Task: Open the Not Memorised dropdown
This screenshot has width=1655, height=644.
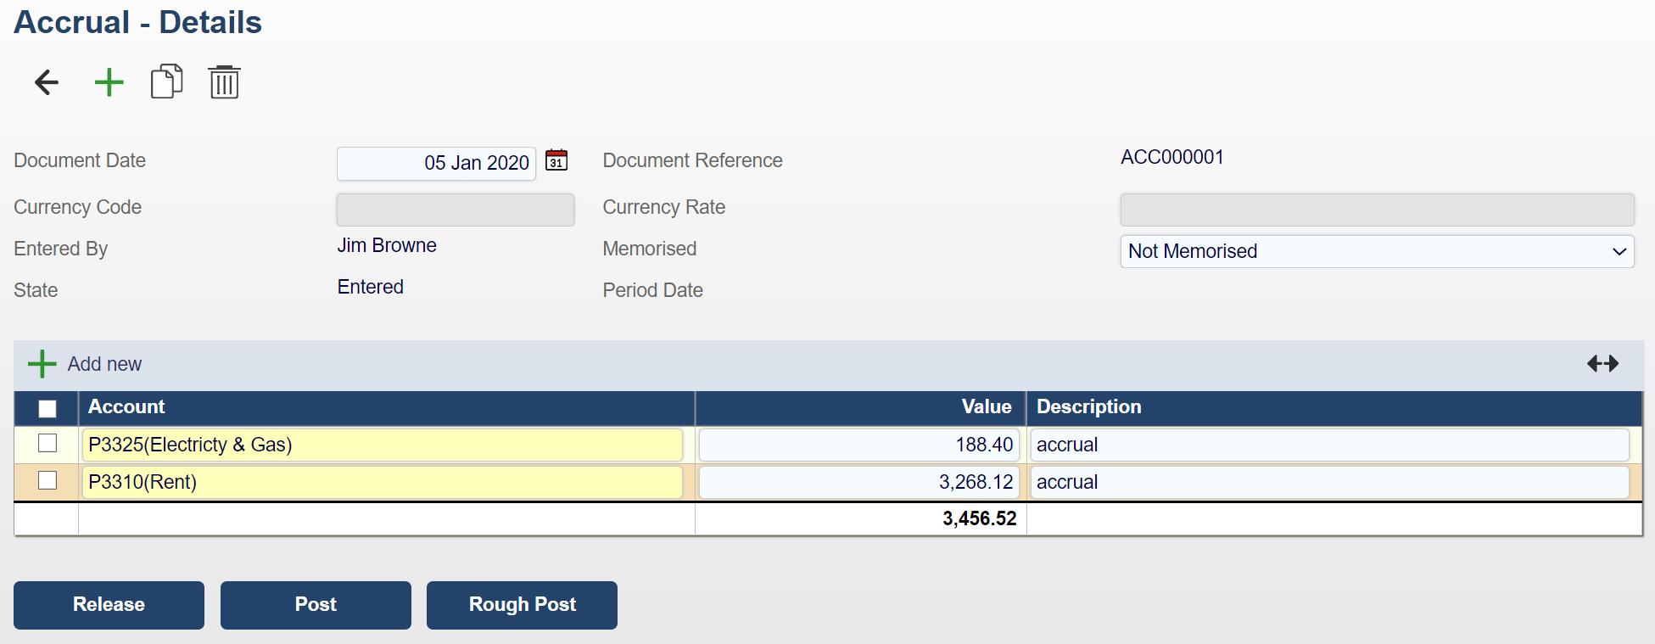Action: (1376, 251)
